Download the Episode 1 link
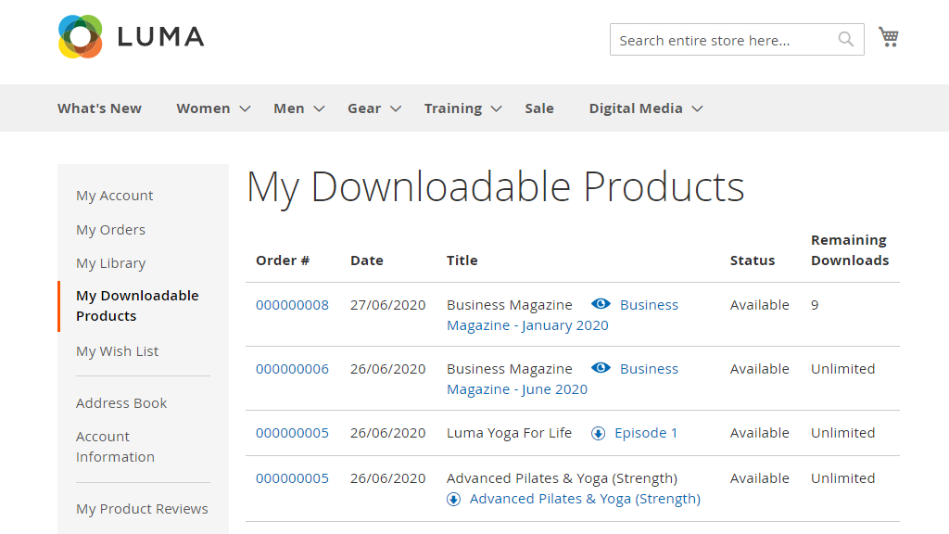The image size is (949, 534). [646, 433]
